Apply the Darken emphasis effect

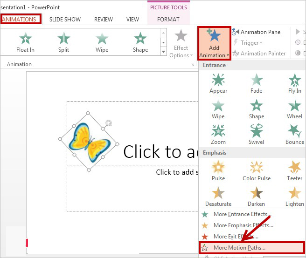(x=257, y=197)
